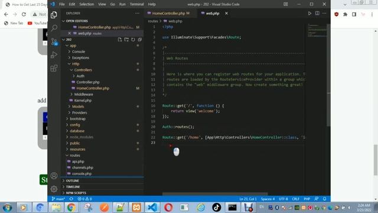This screenshot has height=213, width=378.
Task: Expand the NPM Scripts panel
Action: pos(76,193)
